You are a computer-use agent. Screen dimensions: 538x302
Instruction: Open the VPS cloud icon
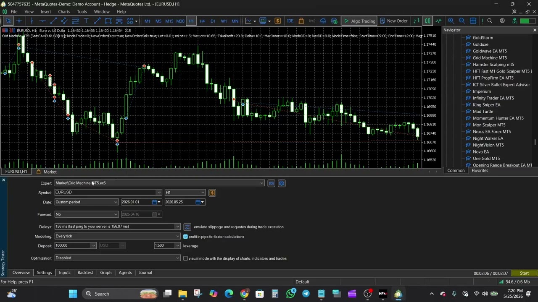point(323,21)
